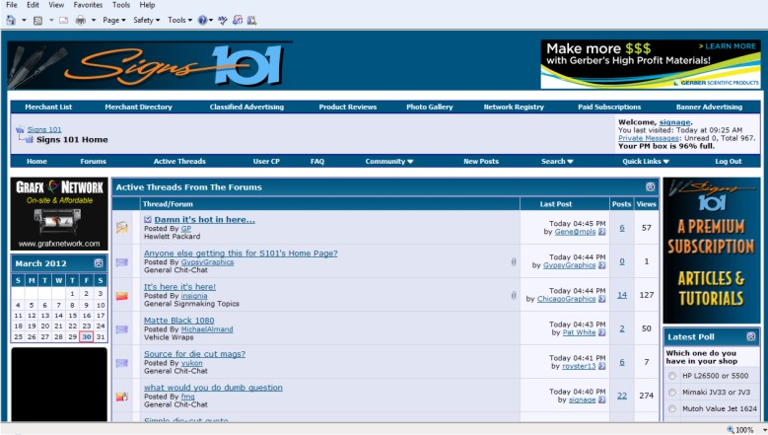Open the Photo Gallery nav link
The image size is (768, 435).
(430, 107)
